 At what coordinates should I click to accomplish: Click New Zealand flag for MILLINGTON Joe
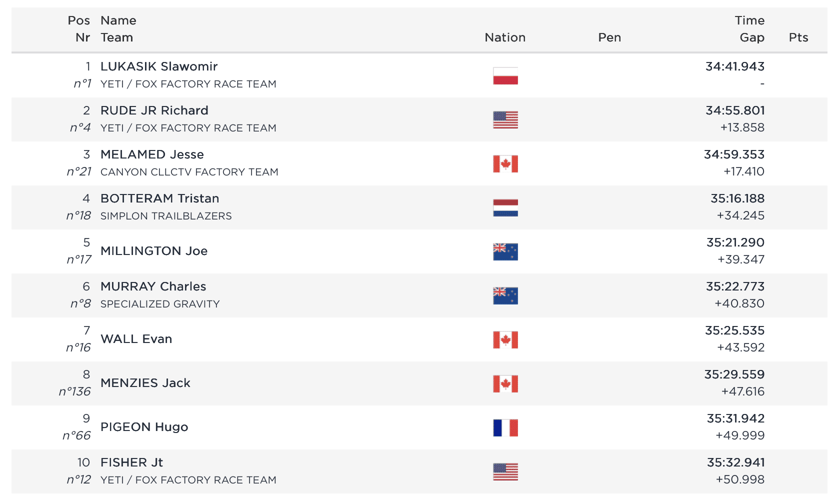tap(505, 252)
